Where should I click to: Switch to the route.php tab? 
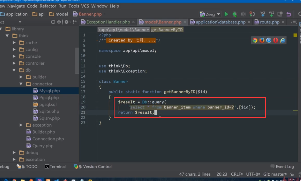tap(269, 22)
